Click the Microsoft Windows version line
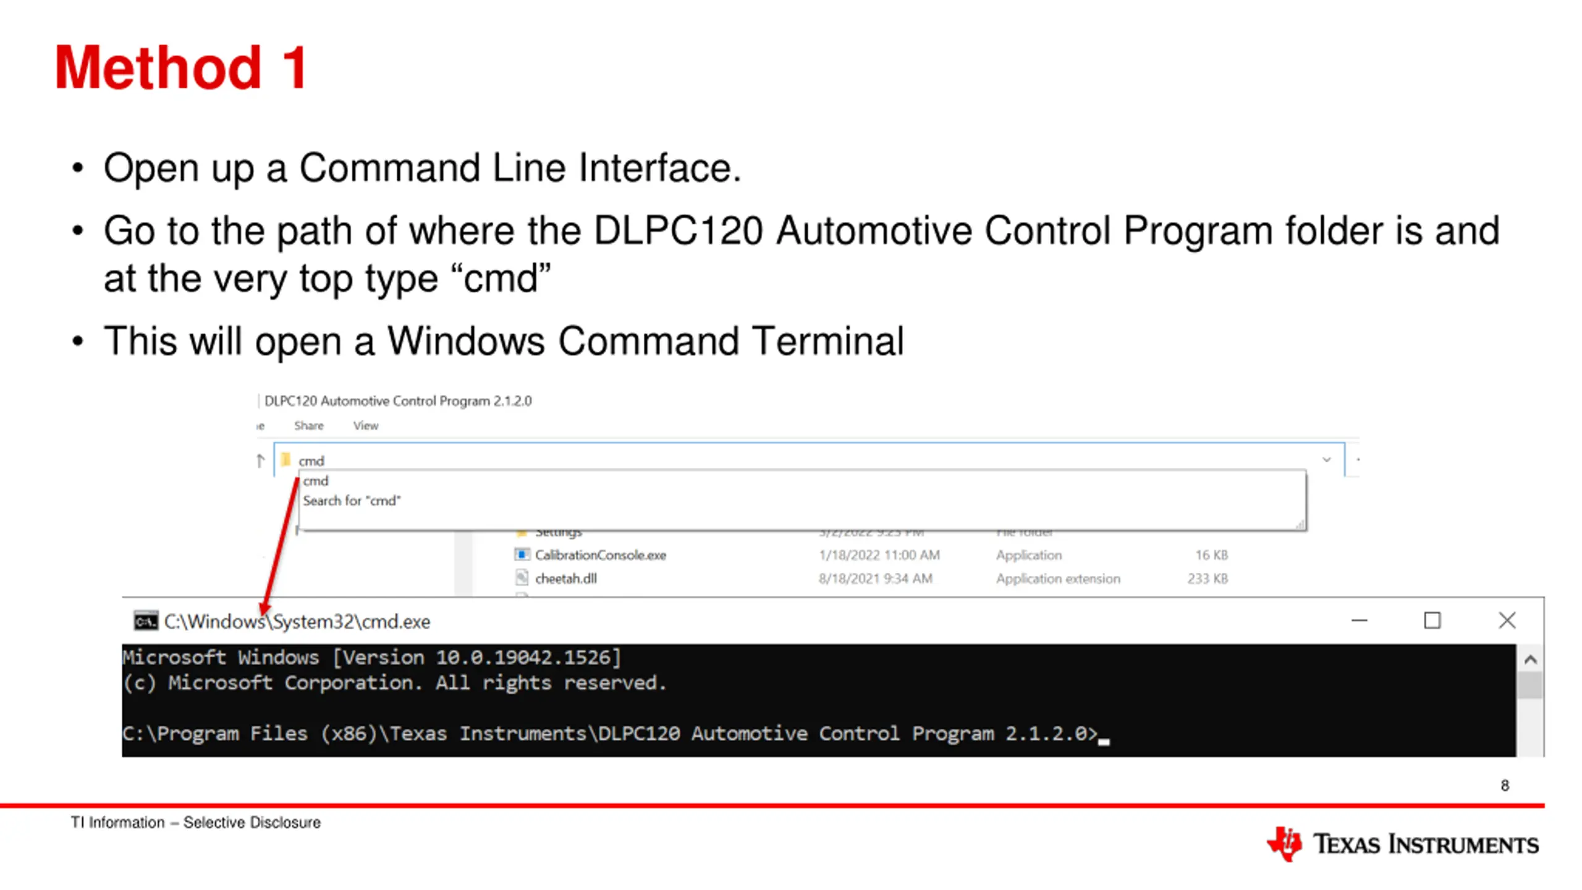Viewport: 1582px width, 890px height. [371, 657]
